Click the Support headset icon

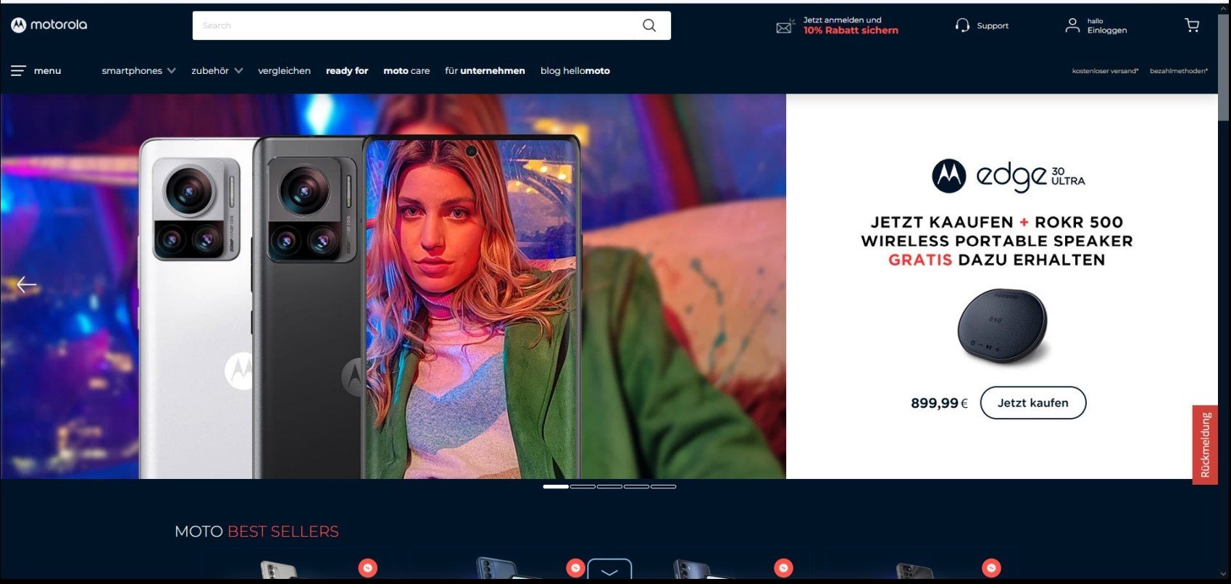click(962, 25)
